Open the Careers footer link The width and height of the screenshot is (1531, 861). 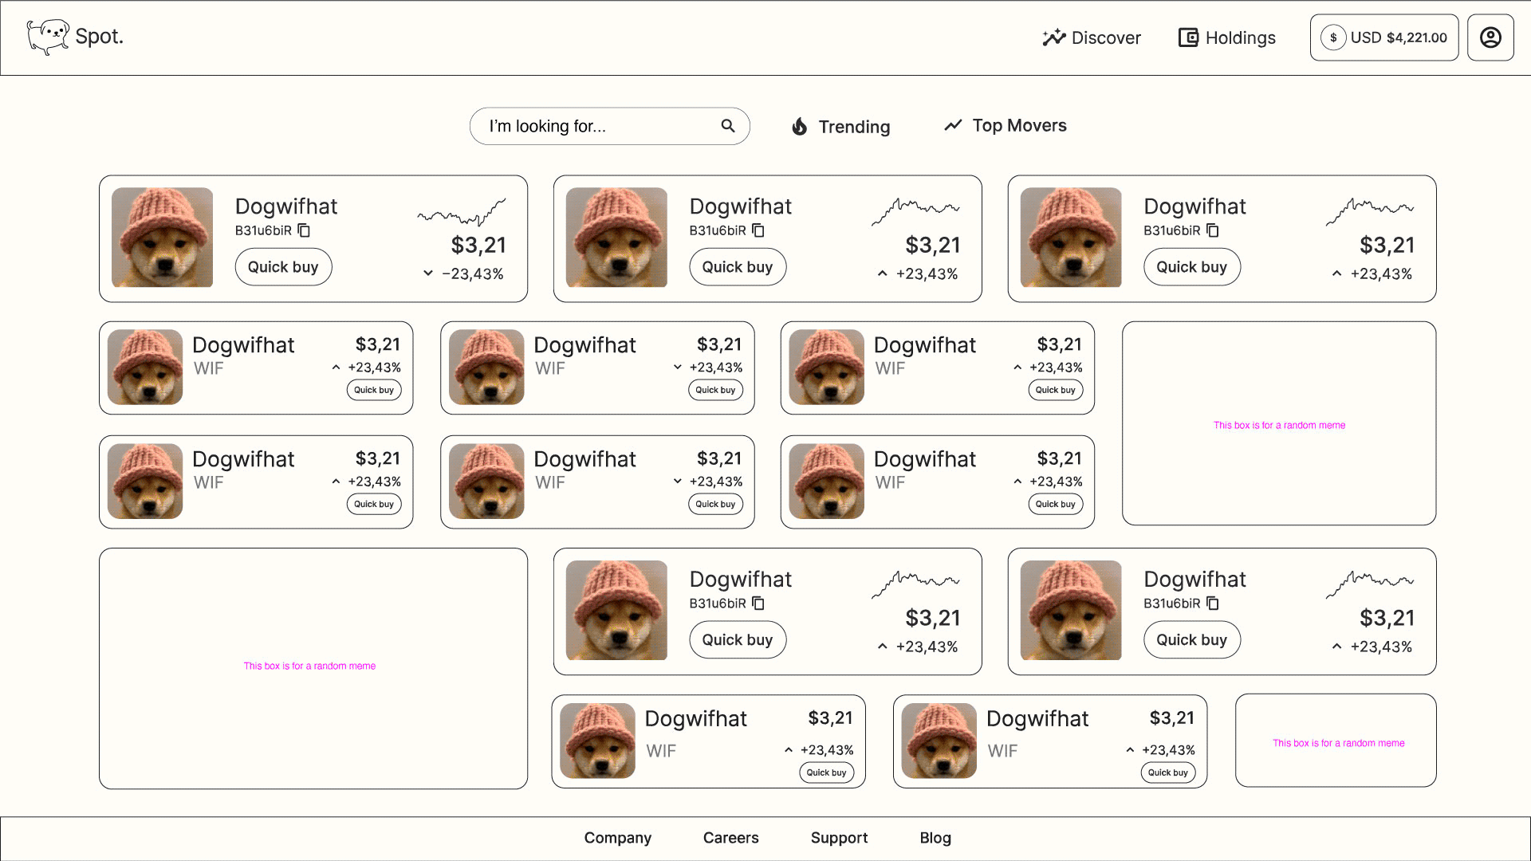pos(730,838)
